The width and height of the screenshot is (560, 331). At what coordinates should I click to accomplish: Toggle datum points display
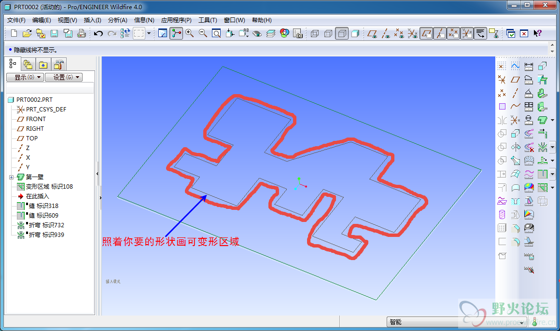(x=399, y=34)
